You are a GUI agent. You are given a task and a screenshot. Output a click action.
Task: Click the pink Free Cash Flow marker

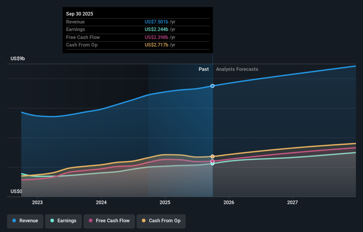(213, 161)
